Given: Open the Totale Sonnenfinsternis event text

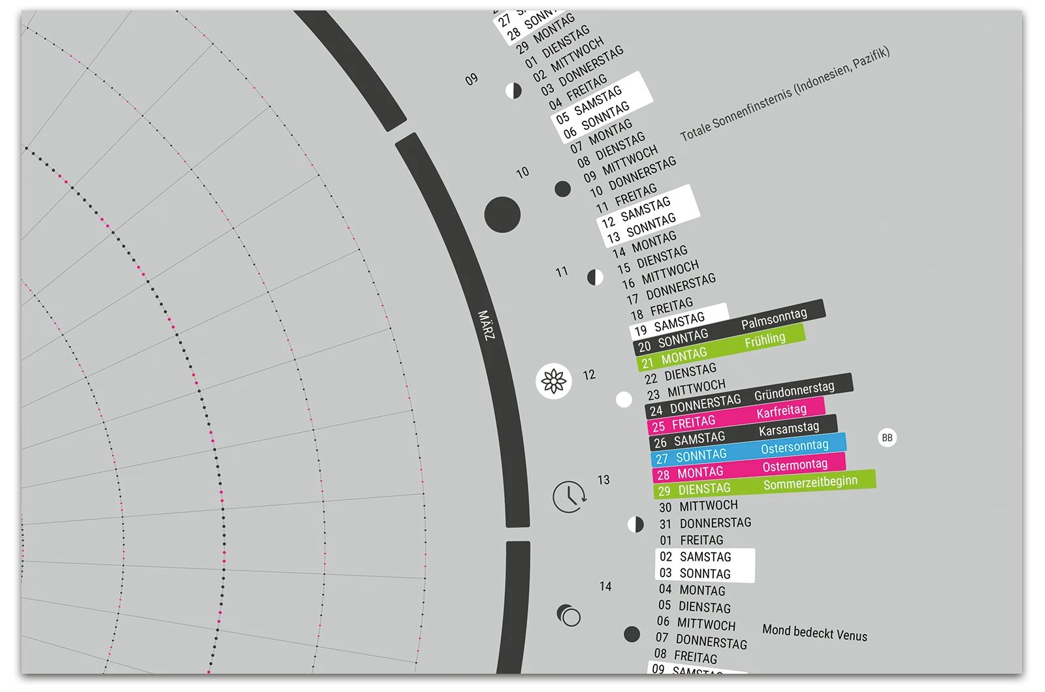Looking at the screenshot, I should click(x=784, y=95).
